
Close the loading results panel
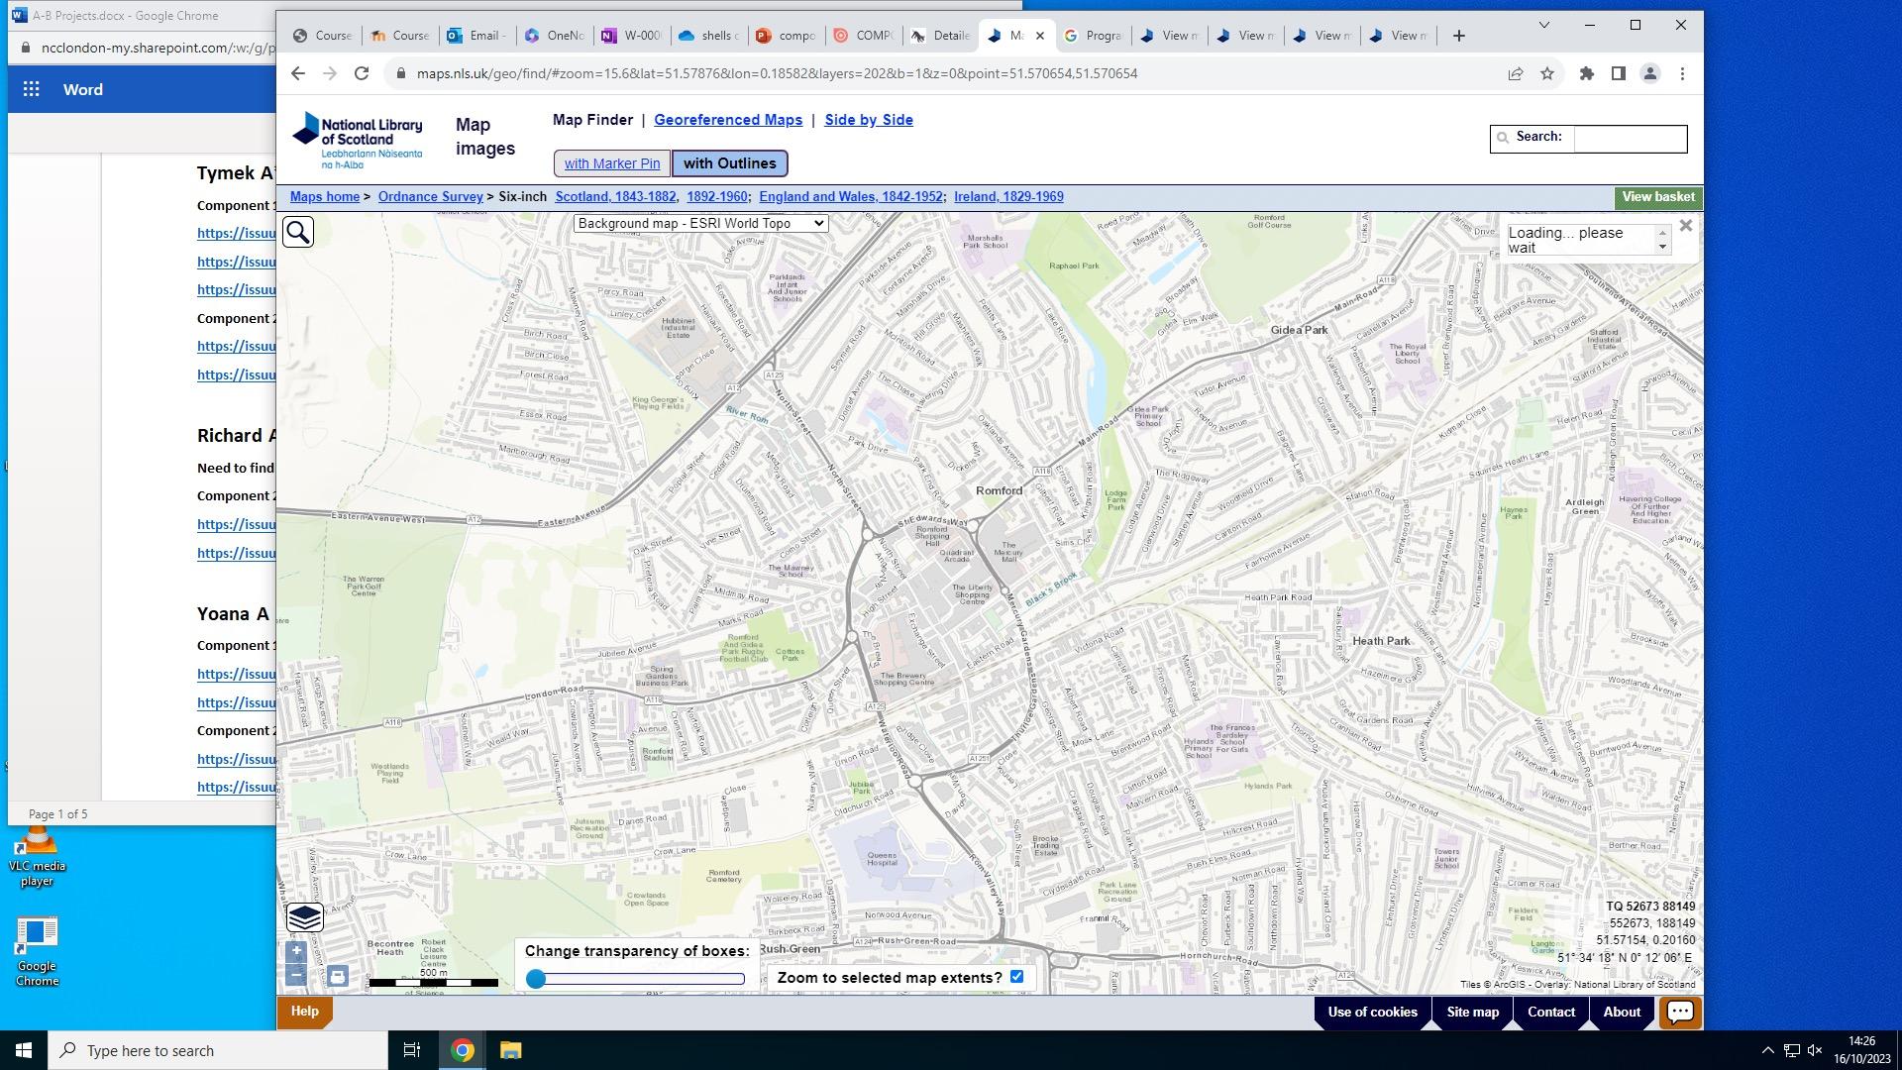pyautogui.click(x=1685, y=226)
